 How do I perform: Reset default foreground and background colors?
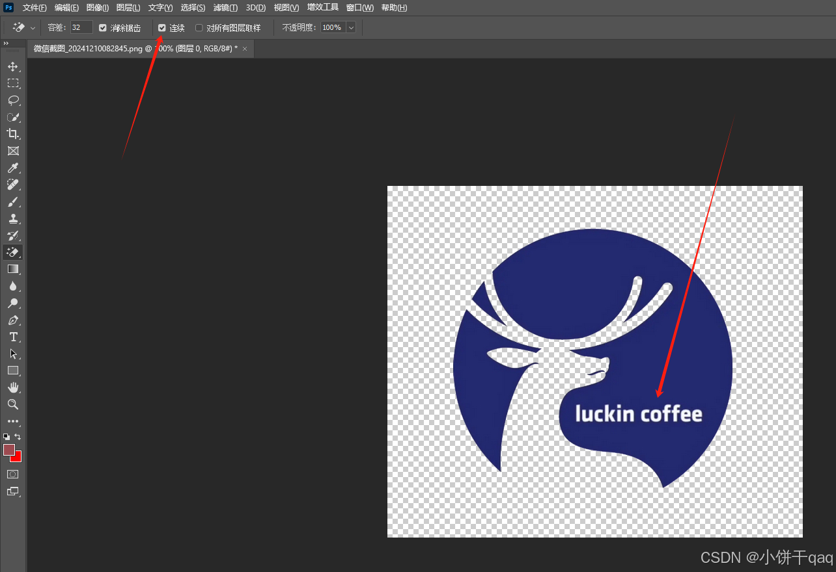pyautogui.click(x=7, y=437)
